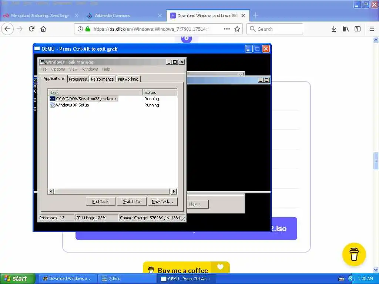This screenshot has height=284, width=379.
Task: Select the Applications tab in Task Manager
Action: point(54,78)
